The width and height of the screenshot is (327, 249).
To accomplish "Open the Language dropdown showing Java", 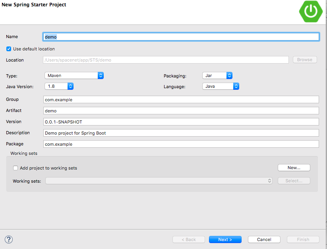I will [x=221, y=86].
